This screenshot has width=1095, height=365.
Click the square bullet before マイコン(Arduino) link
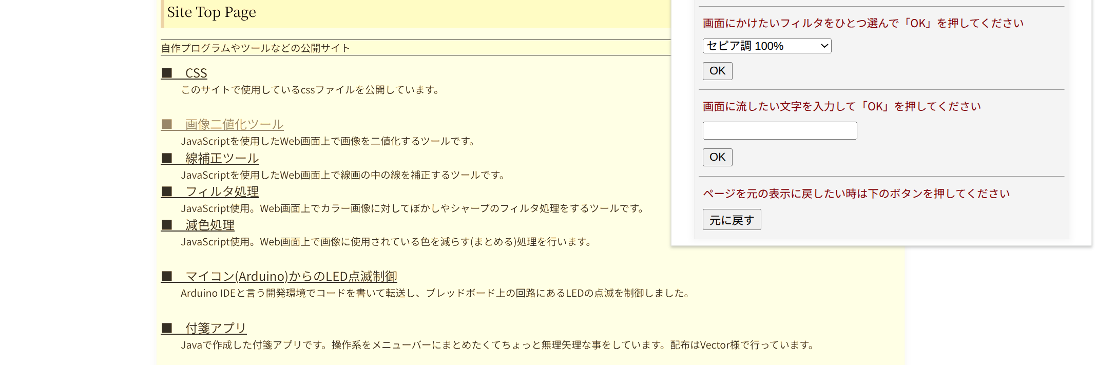coord(167,276)
